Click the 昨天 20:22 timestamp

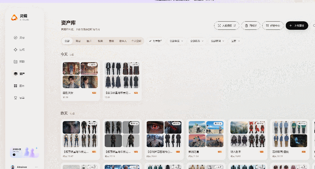(277, 156)
